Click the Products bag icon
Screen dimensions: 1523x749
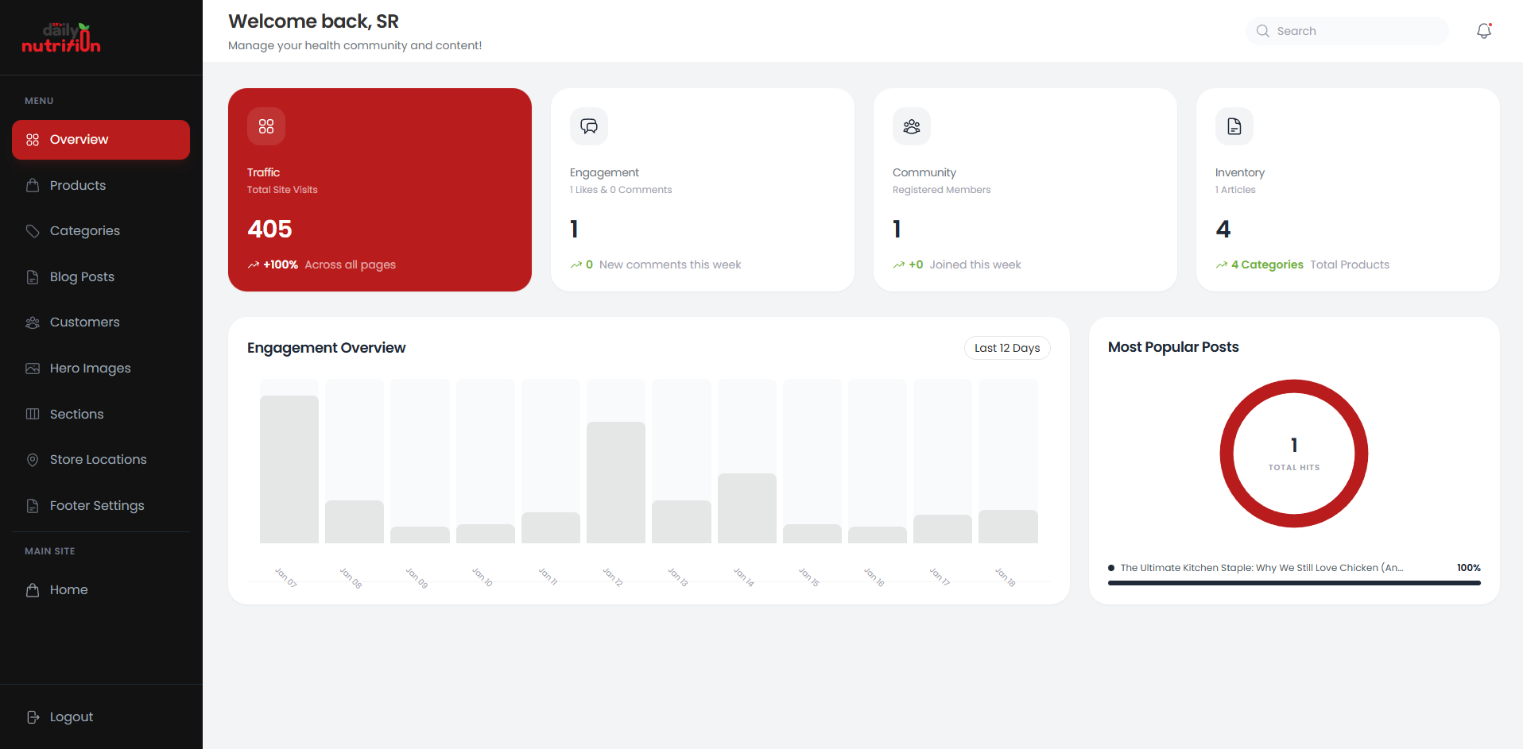click(33, 185)
